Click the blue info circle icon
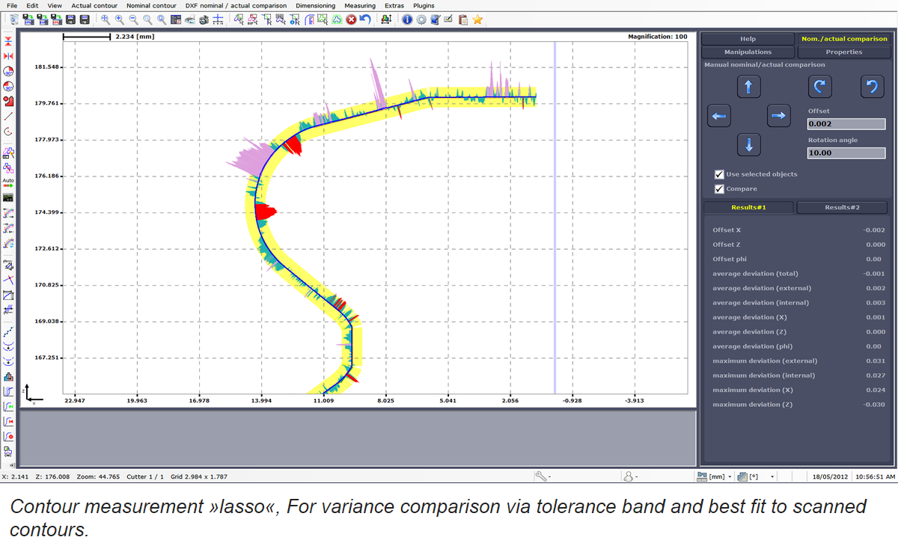Image resolution: width=898 pixels, height=546 pixels. (x=407, y=19)
